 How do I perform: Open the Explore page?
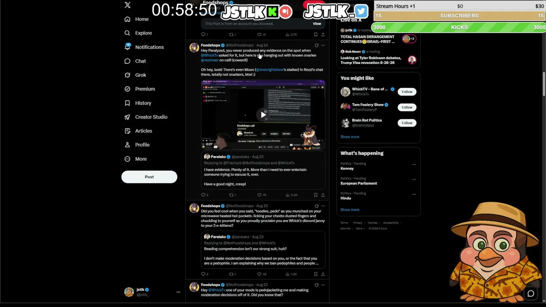tap(138, 33)
